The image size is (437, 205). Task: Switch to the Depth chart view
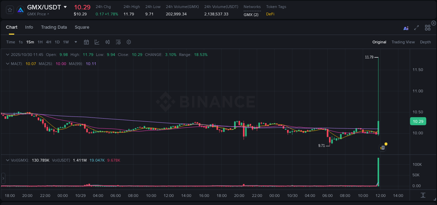(425, 42)
